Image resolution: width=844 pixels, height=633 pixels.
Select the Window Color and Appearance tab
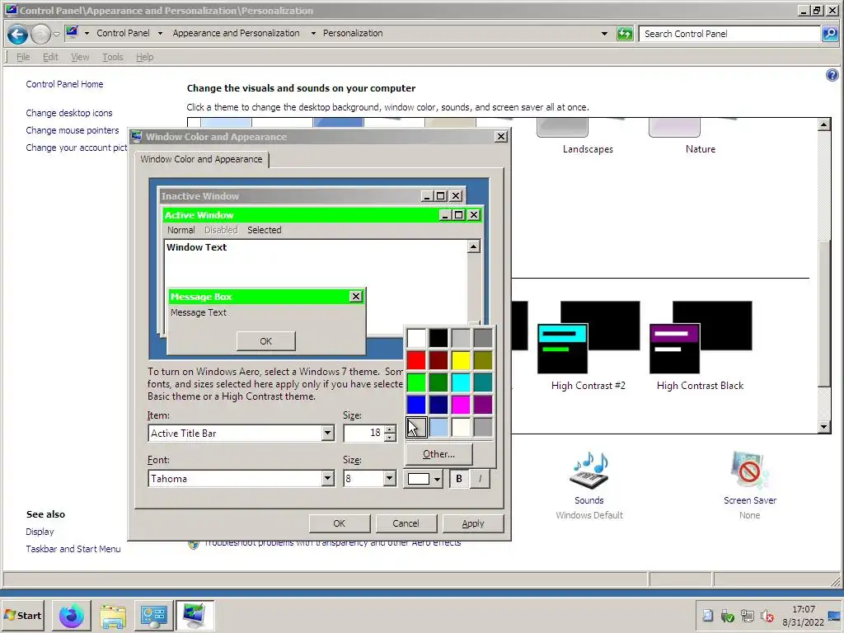point(201,159)
